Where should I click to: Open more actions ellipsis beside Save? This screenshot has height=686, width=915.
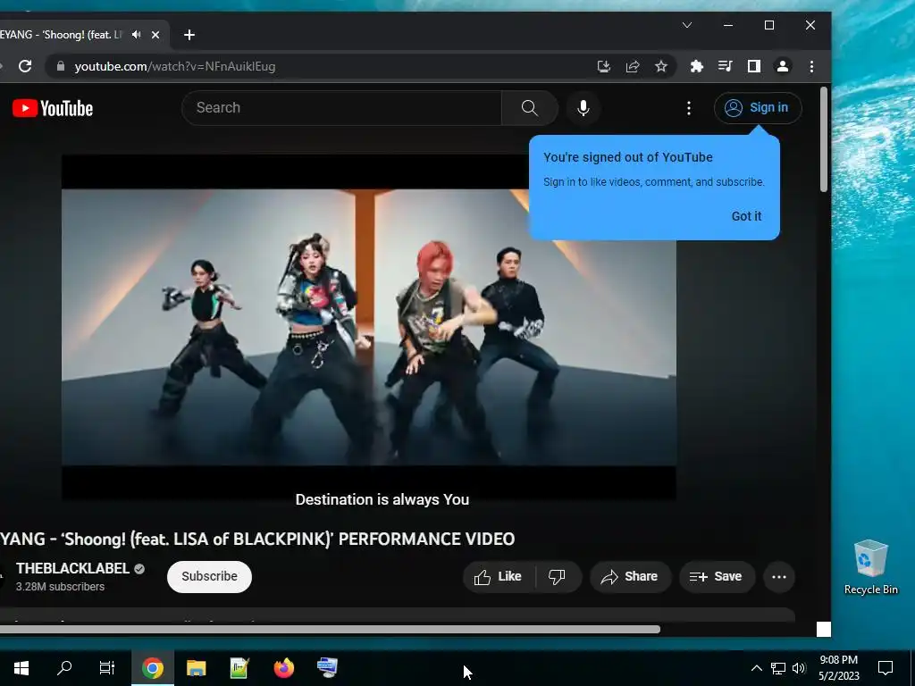click(779, 577)
